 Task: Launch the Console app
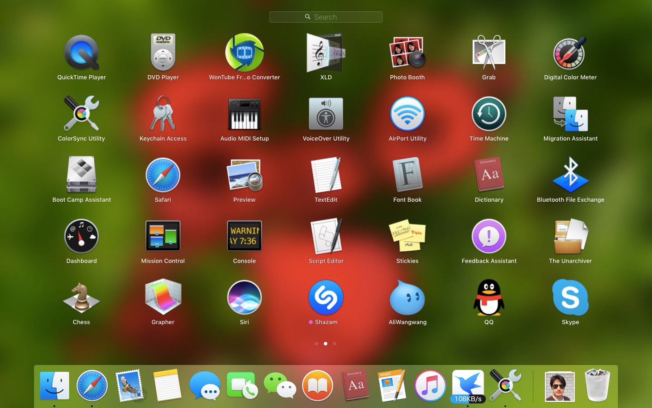point(244,237)
